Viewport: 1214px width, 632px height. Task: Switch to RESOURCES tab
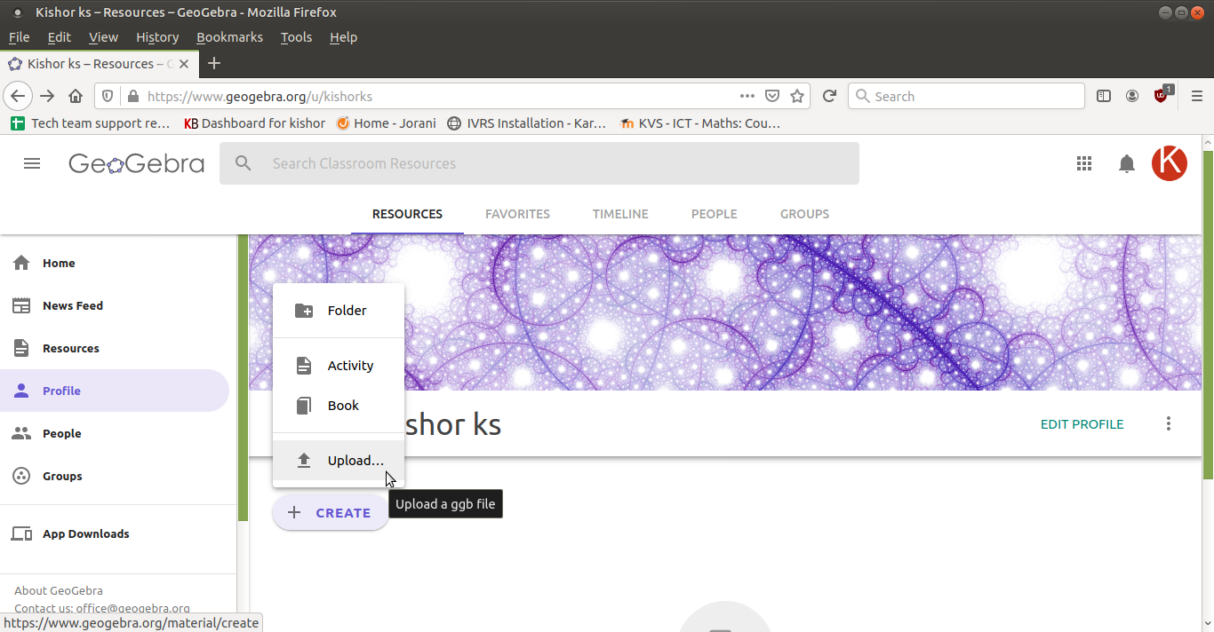(x=407, y=214)
